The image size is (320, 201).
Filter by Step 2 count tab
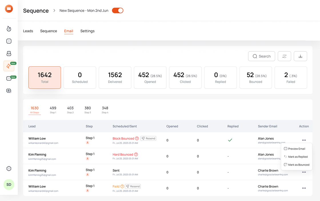(70, 110)
